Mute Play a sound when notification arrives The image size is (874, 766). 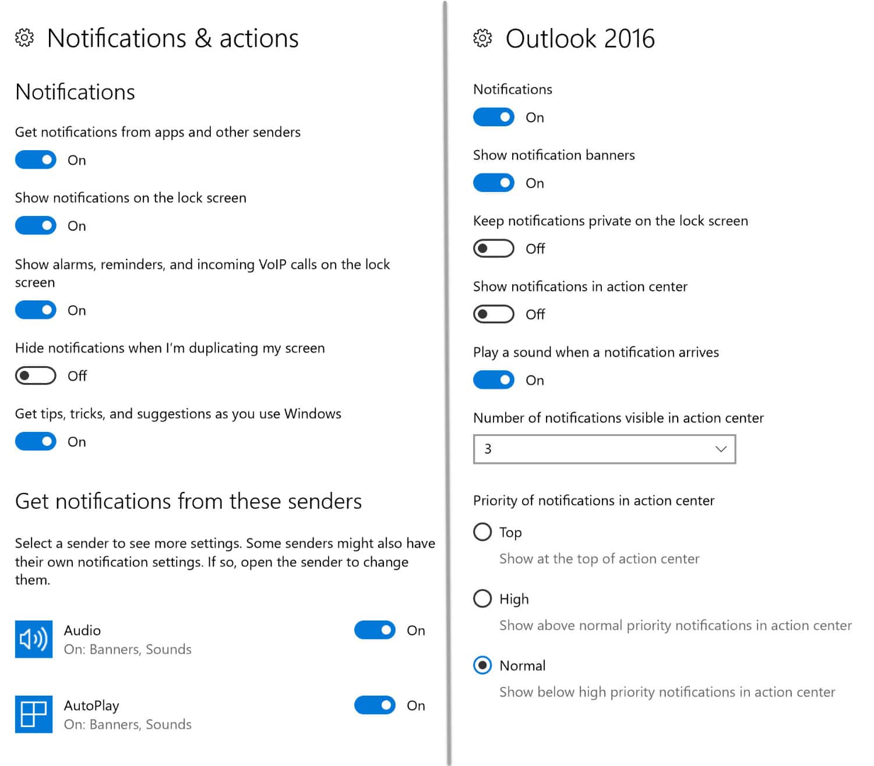coord(494,380)
